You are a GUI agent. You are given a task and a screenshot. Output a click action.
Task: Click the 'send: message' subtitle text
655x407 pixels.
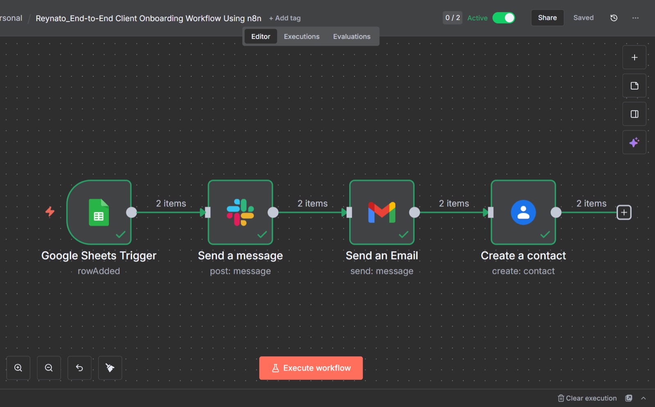pos(382,271)
